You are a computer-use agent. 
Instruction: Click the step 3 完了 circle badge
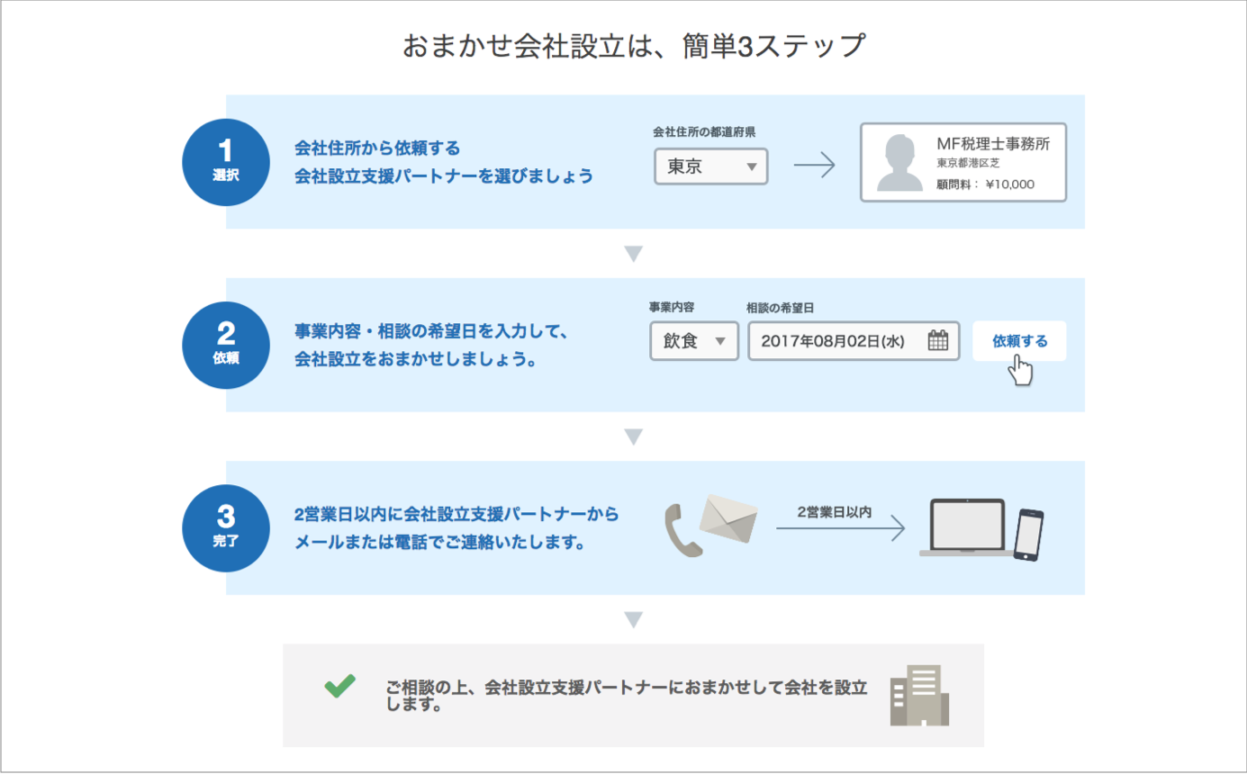tap(226, 528)
